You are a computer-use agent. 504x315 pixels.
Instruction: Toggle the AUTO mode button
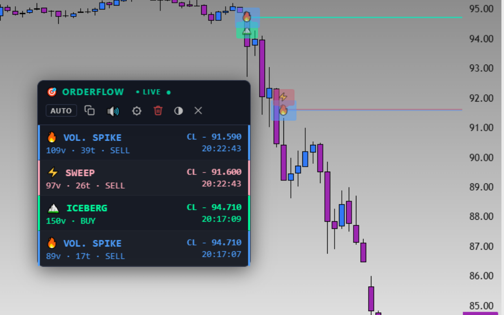pyautogui.click(x=61, y=111)
